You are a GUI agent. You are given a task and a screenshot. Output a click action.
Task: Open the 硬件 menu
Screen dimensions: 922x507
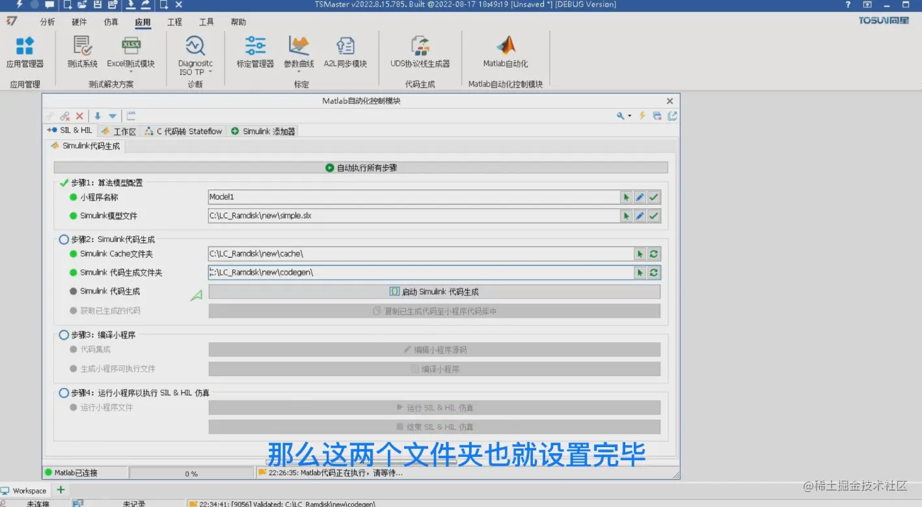coord(79,22)
